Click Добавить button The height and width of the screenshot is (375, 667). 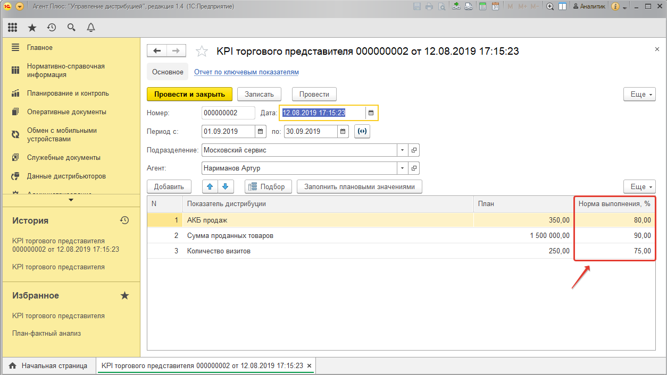point(169,186)
